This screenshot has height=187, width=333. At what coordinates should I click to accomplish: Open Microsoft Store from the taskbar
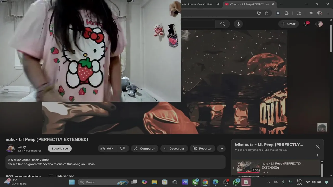coord(165,182)
